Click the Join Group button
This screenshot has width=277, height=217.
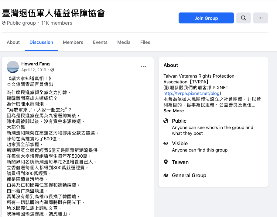pyautogui.click(x=206, y=18)
